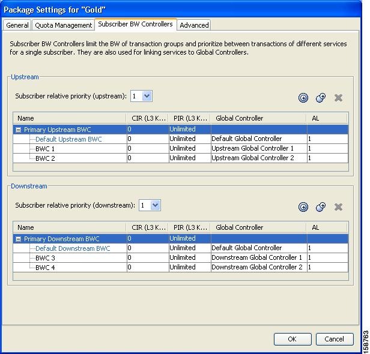The width and height of the screenshot is (370, 354).
Task: Click the add sub-BWC icon in Upstream
Action: click(x=321, y=98)
